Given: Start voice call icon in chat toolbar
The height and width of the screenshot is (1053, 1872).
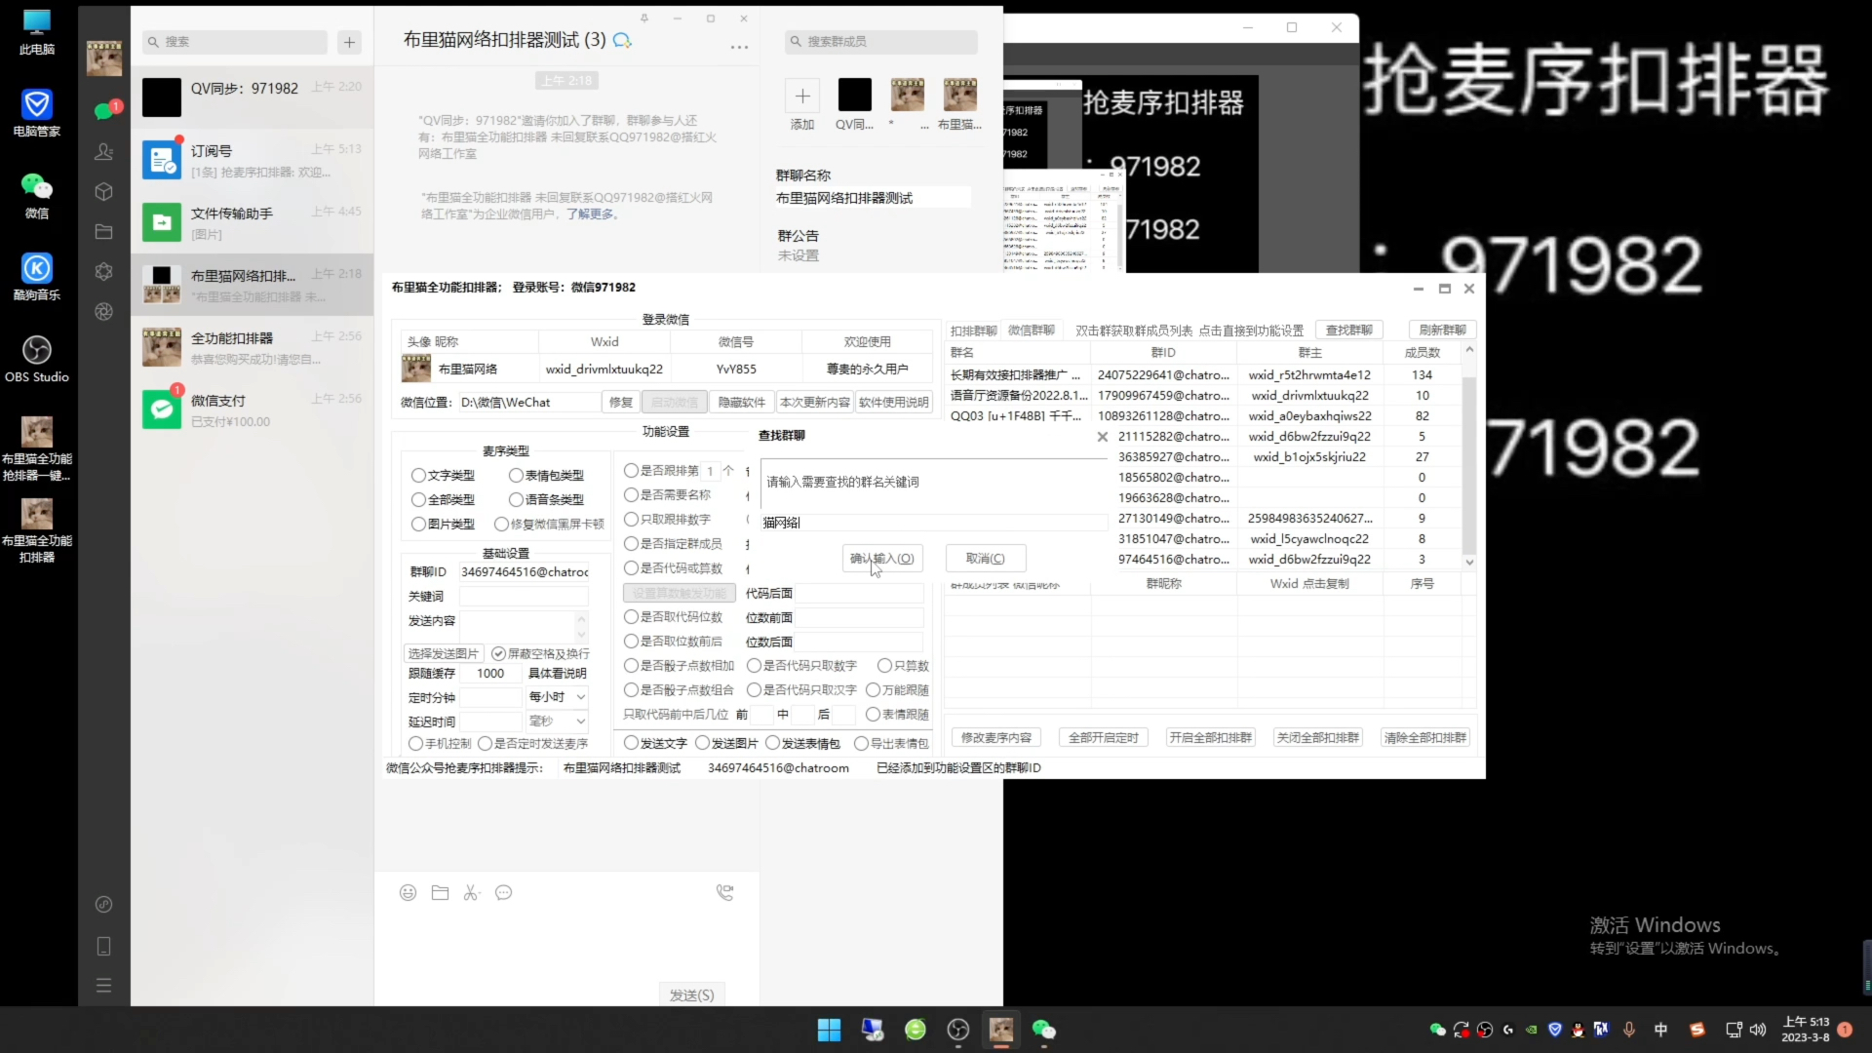Looking at the screenshot, I should [x=724, y=893].
